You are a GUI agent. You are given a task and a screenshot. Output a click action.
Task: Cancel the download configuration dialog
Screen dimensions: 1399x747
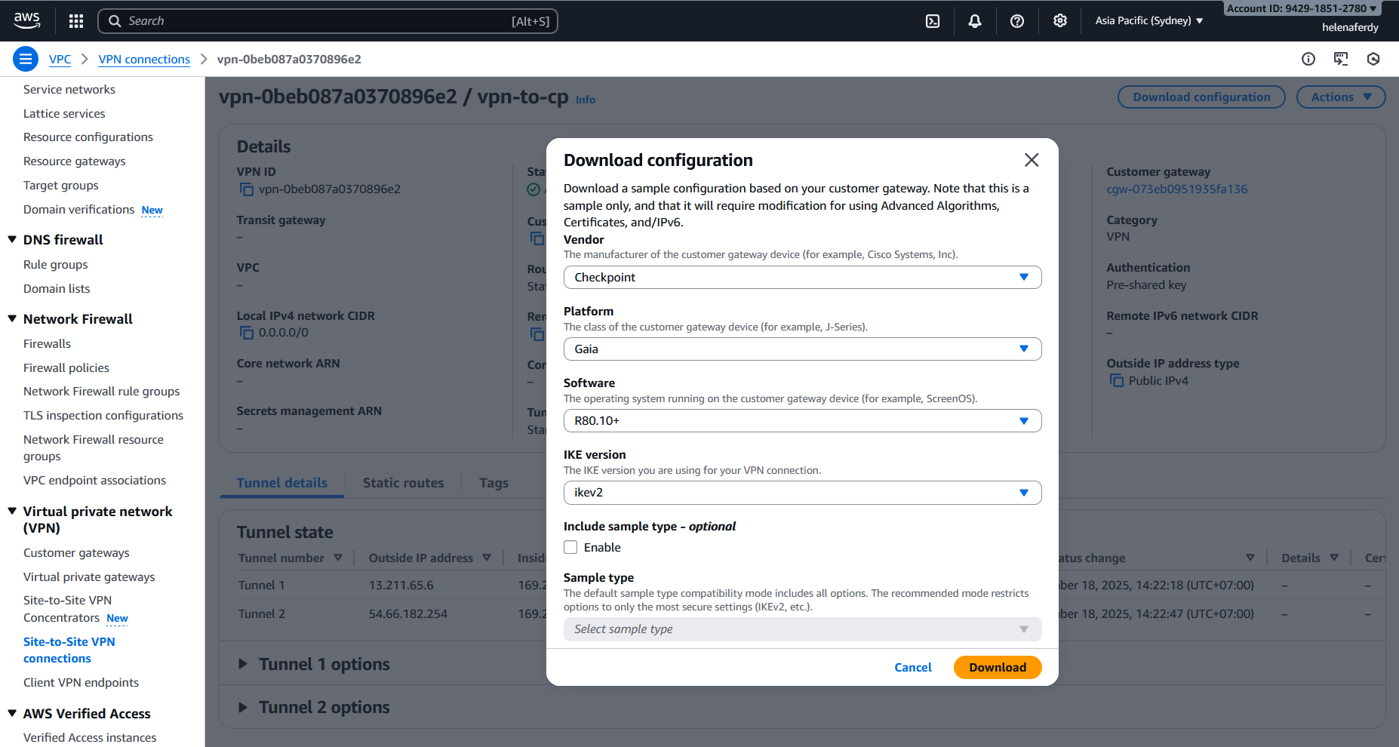pos(912,668)
